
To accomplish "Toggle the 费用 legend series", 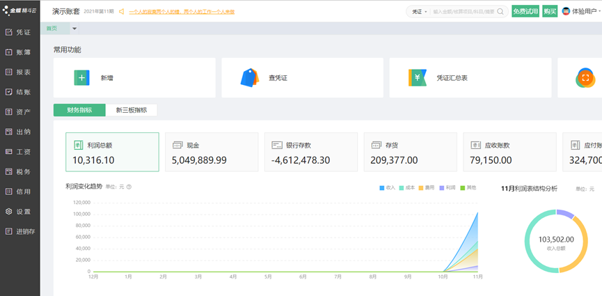I will click(x=427, y=187).
